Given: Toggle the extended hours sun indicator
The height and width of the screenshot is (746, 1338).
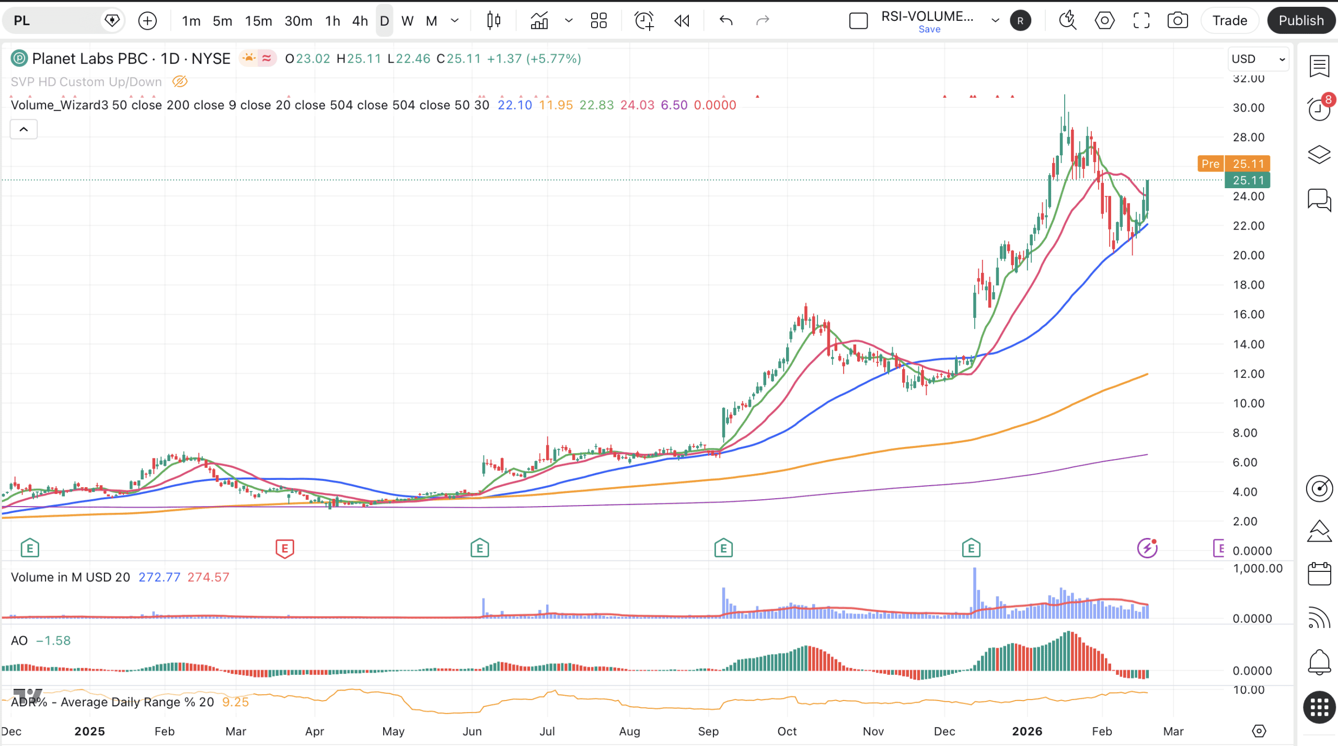Looking at the screenshot, I should (x=249, y=58).
